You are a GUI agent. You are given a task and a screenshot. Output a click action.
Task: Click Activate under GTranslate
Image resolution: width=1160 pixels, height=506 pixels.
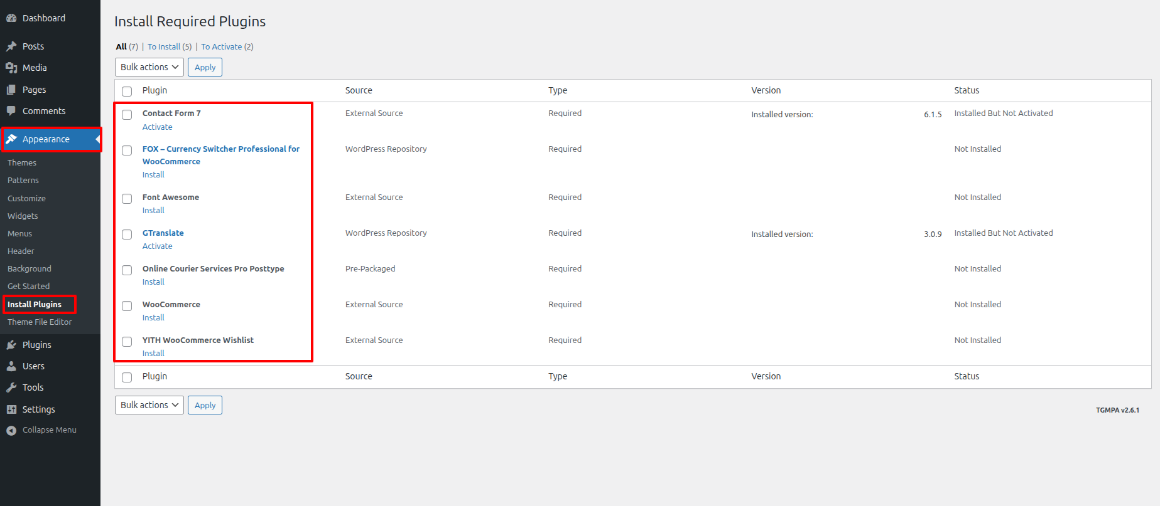click(x=157, y=246)
